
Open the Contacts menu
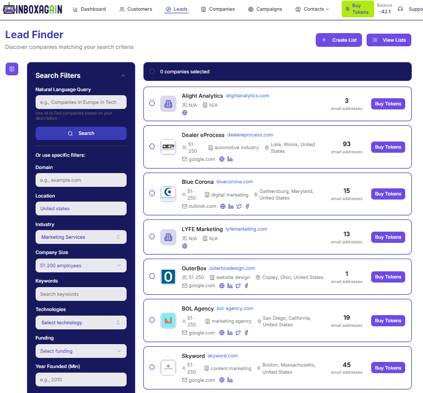click(312, 9)
